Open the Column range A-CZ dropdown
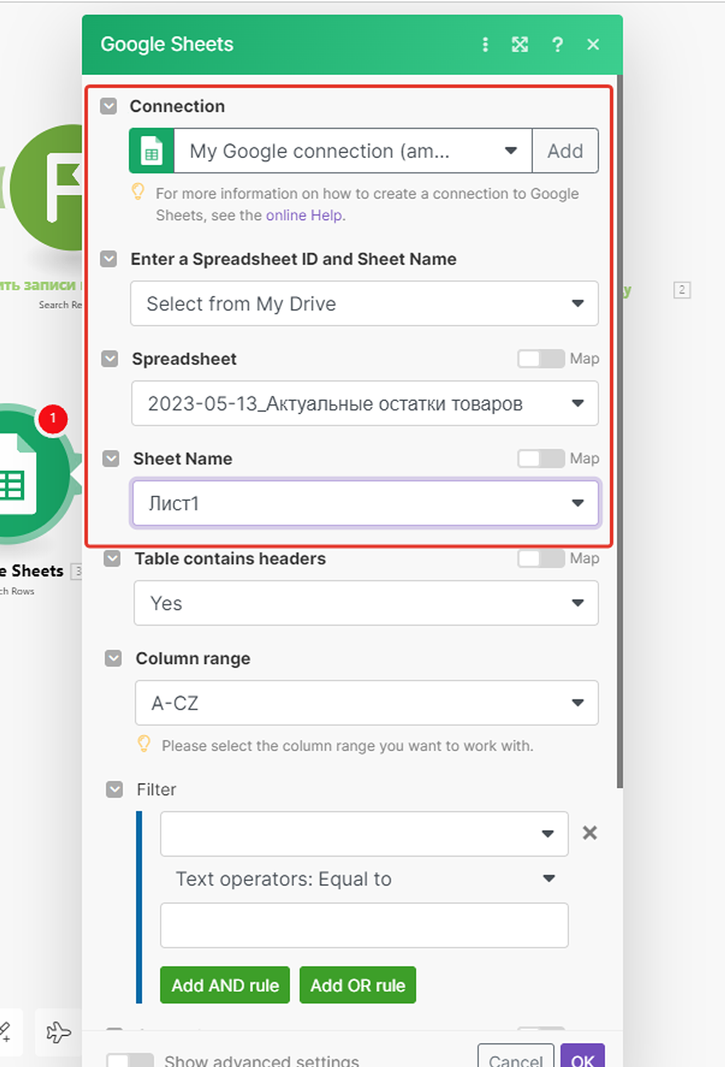This screenshot has width=725, height=1067. pyautogui.click(x=367, y=703)
